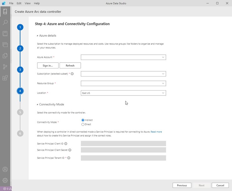Click the disabled Next button
Viewport: 232px width, 191px height.
[x=201, y=185]
